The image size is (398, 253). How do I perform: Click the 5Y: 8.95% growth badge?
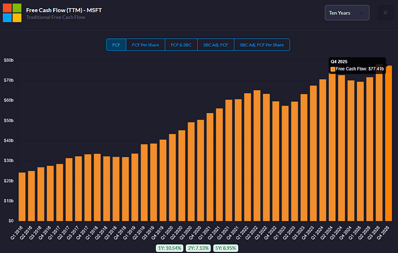pos(226,248)
